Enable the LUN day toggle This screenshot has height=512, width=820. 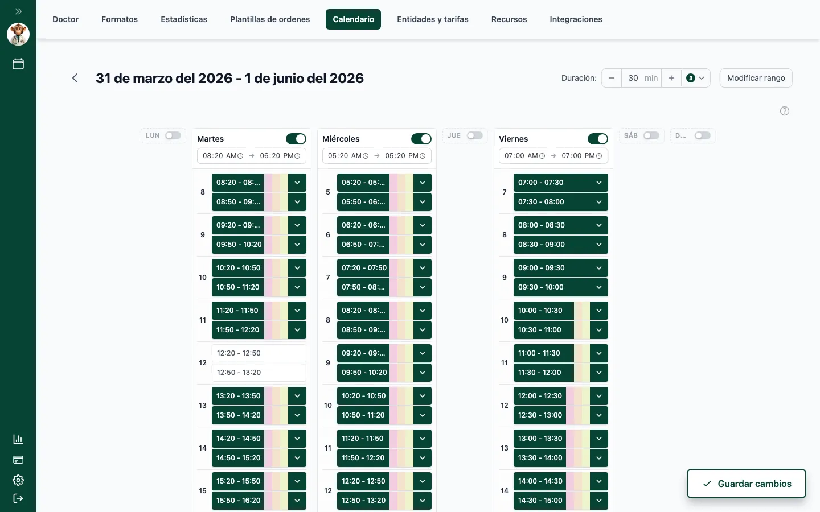pyautogui.click(x=173, y=135)
